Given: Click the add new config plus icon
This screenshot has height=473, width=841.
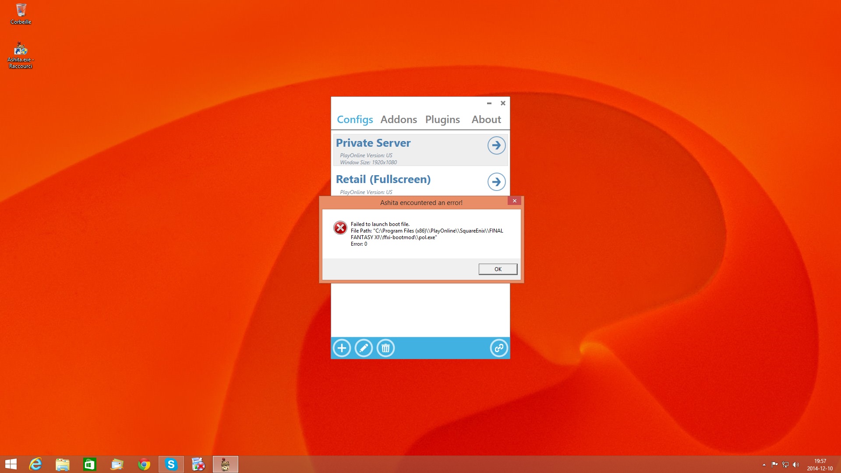Looking at the screenshot, I should coord(342,348).
